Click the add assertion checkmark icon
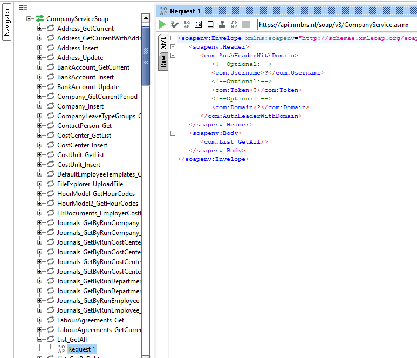The height and width of the screenshot is (358, 417). coord(174,24)
